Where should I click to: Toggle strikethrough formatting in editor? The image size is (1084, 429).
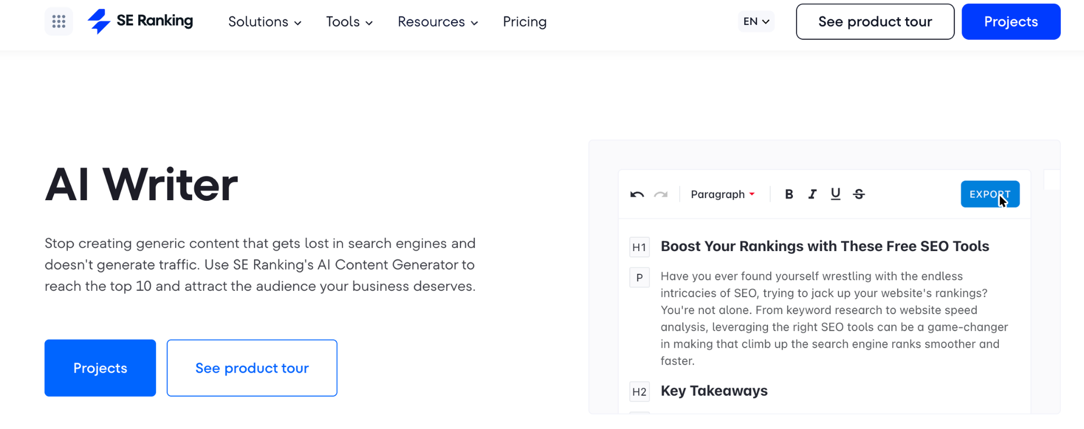[859, 194]
